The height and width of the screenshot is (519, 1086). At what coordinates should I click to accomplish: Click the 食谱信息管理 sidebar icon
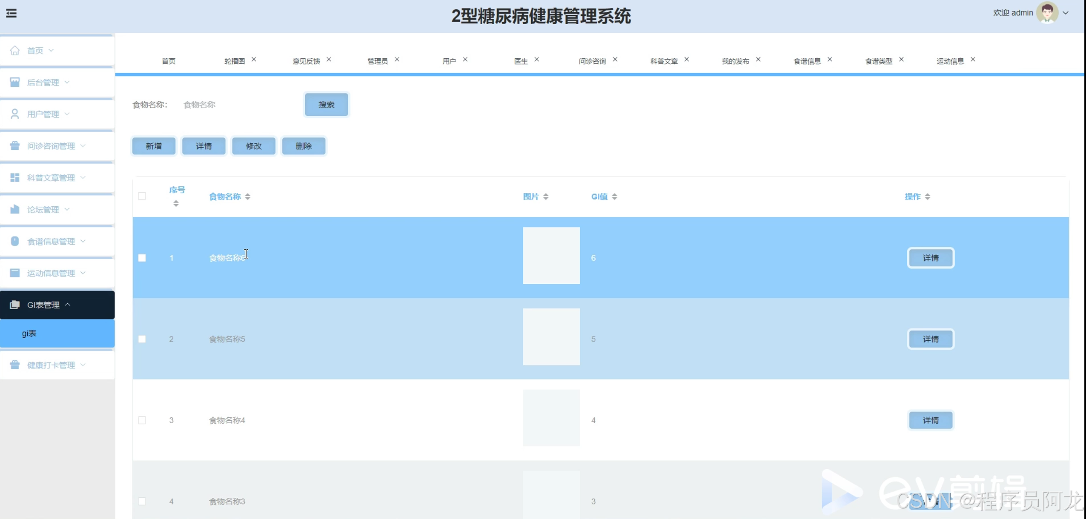[x=15, y=241]
